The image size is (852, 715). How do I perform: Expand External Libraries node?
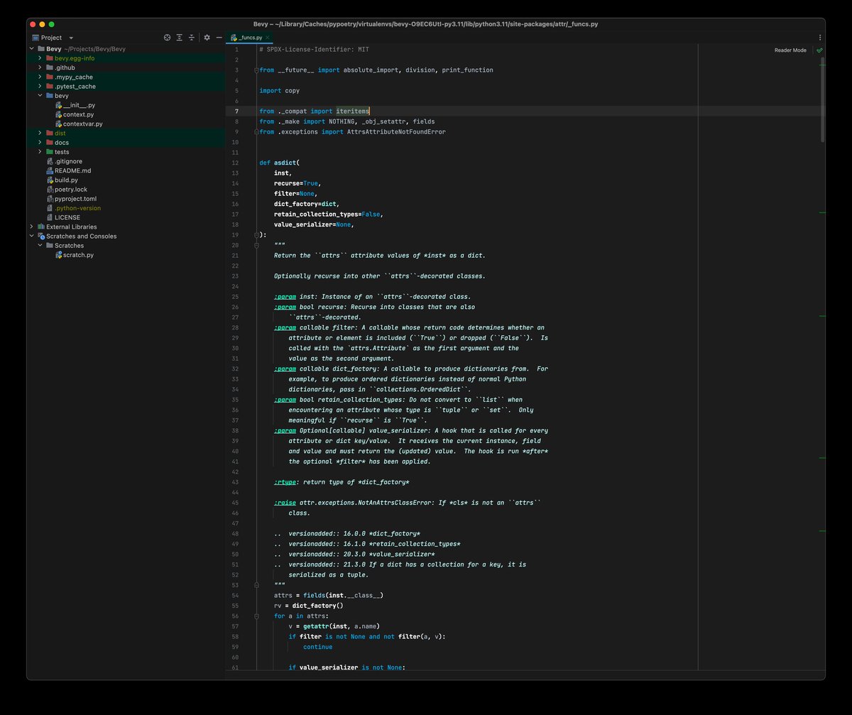point(31,226)
